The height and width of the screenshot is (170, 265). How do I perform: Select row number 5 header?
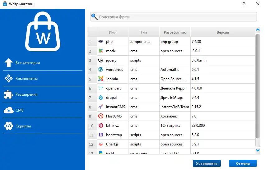pyautogui.click(x=92, y=79)
